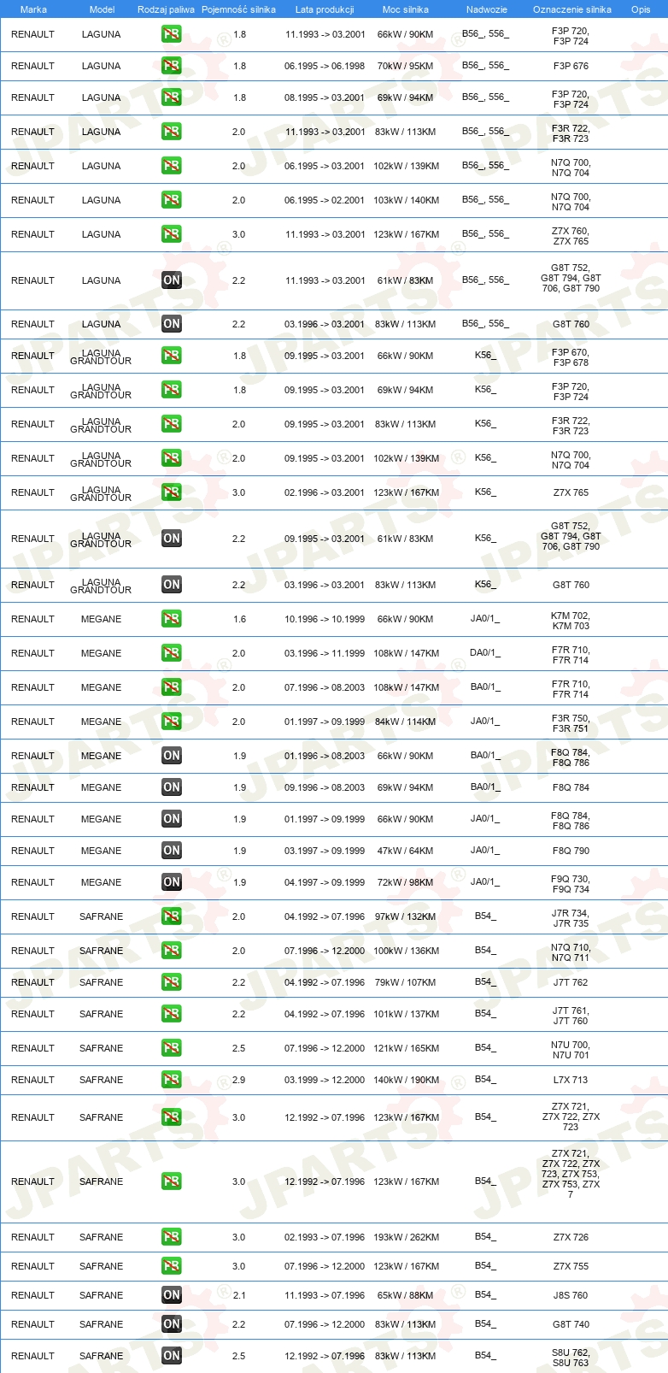Screen dimensions: 668x1373
Task: Select engine code J8S 760
Action: coord(571,1295)
